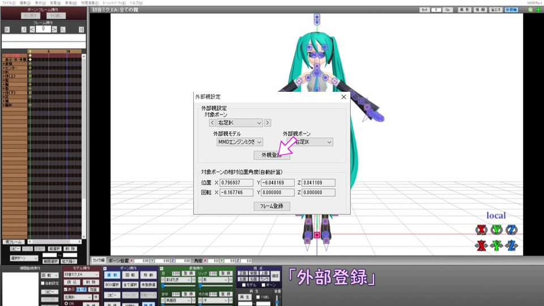Jump to last frame button
544x306 pixels.
coord(81,29)
